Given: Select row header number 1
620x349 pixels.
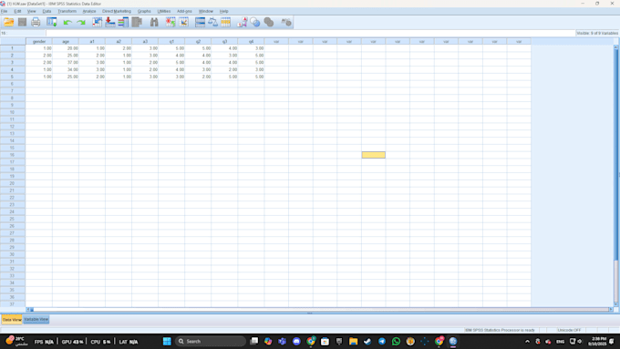Looking at the screenshot, I should [x=13, y=48].
